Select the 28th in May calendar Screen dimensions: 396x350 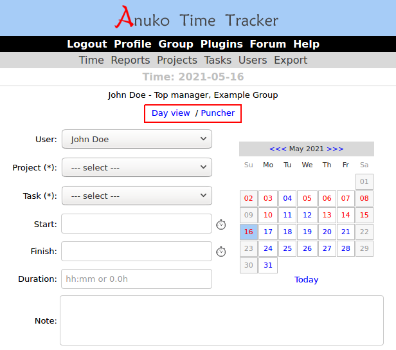coord(345,248)
